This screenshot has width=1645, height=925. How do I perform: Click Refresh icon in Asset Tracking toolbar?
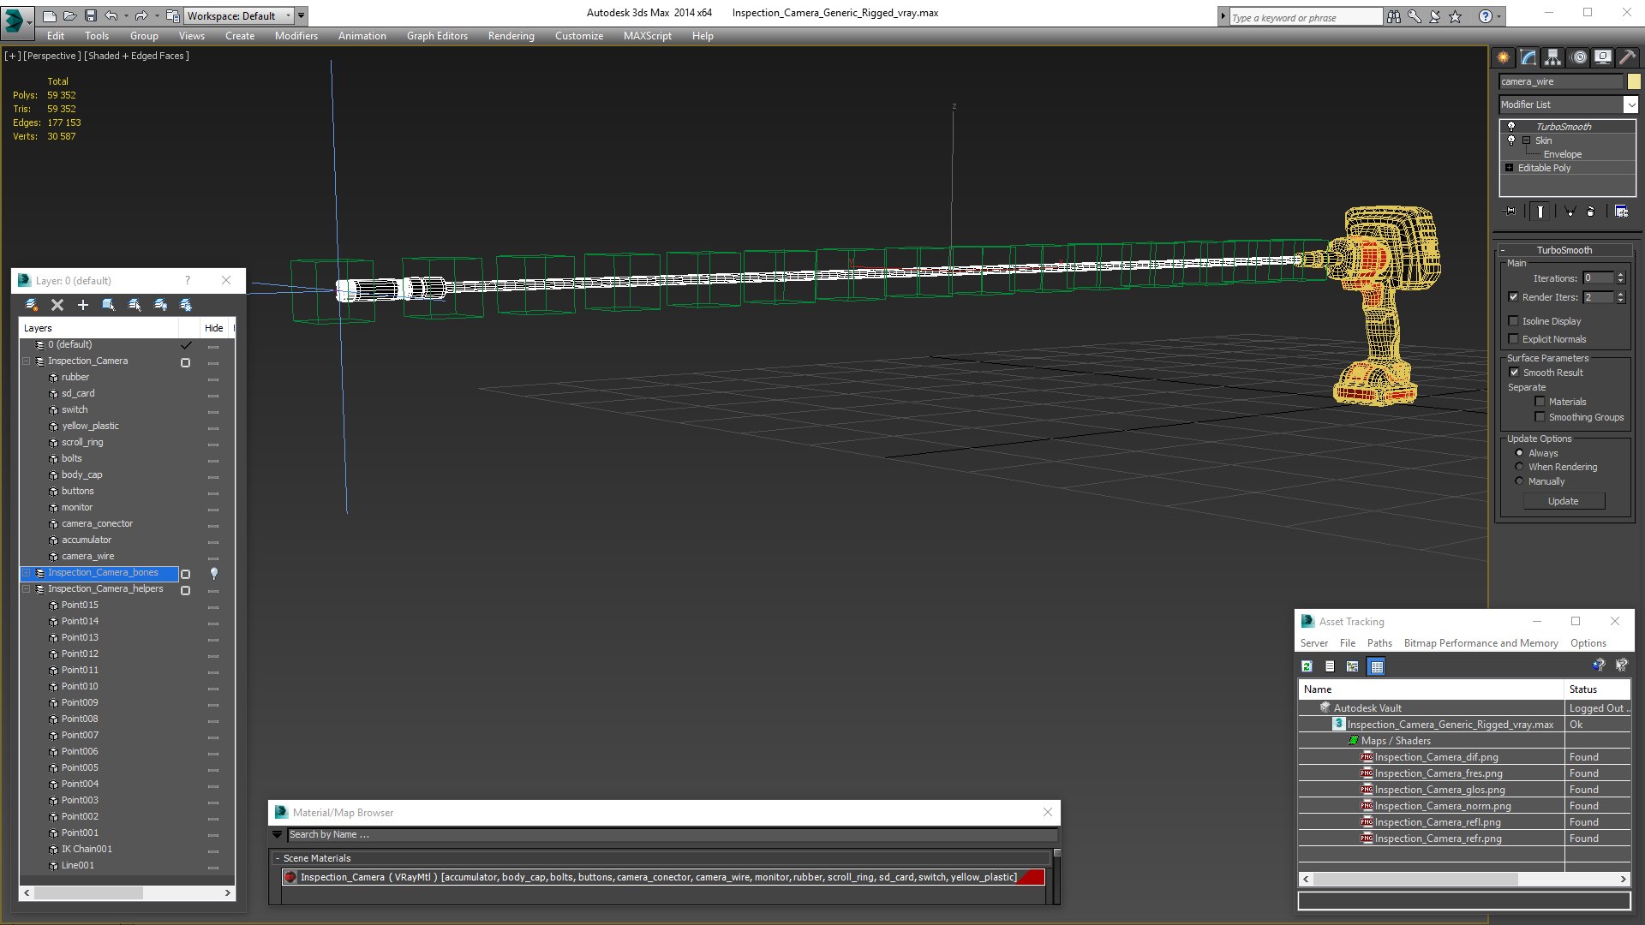(1307, 666)
